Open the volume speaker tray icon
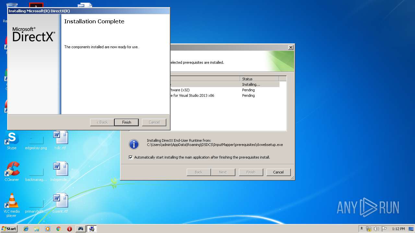Screen dimensions: 415x233 pyautogui.click(x=376, y=229)
